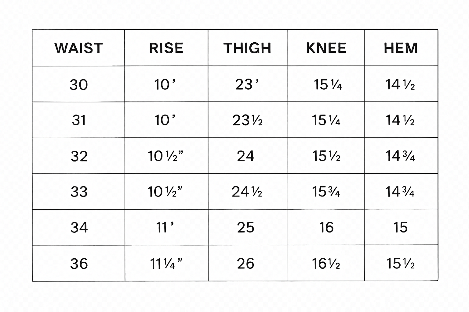Viewport: 469px width, 312px height.
Task: Select the knee value 16 cell
Action: click(326, 227)
